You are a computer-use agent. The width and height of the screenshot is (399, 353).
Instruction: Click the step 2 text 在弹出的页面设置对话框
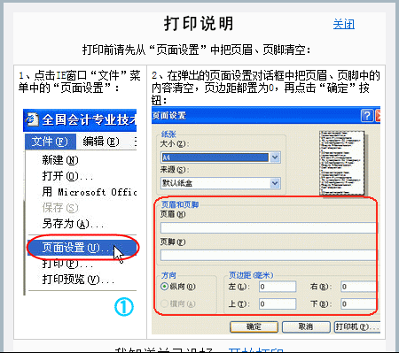tap(266, 88)
